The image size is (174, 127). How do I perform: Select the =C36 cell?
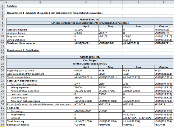click(x=110, y=71)
